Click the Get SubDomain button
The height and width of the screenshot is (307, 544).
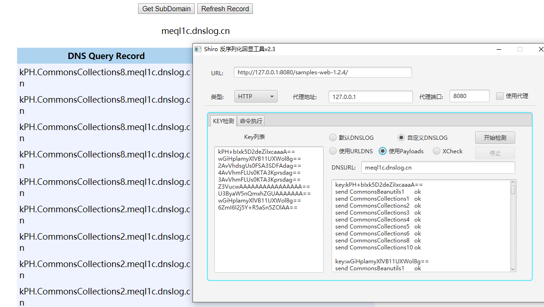166,9
